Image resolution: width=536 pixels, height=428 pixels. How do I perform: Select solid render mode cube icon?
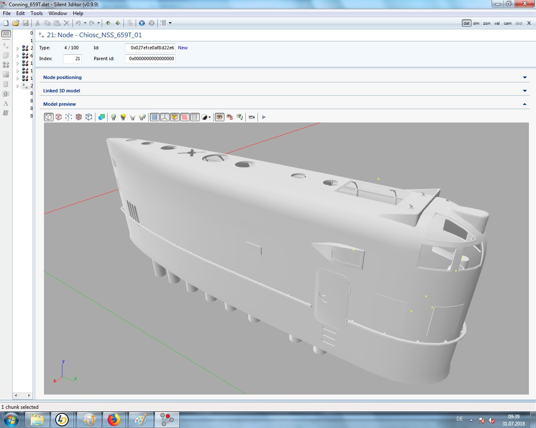(x=49, y=117)
